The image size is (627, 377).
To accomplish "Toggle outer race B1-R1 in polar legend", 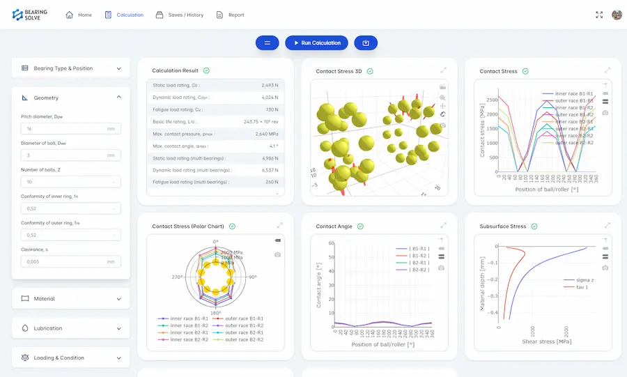I will [x=238, y=318].
